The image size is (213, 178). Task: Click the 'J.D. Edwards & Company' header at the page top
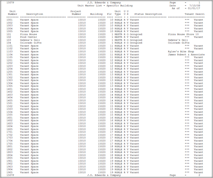pos(104,3)
